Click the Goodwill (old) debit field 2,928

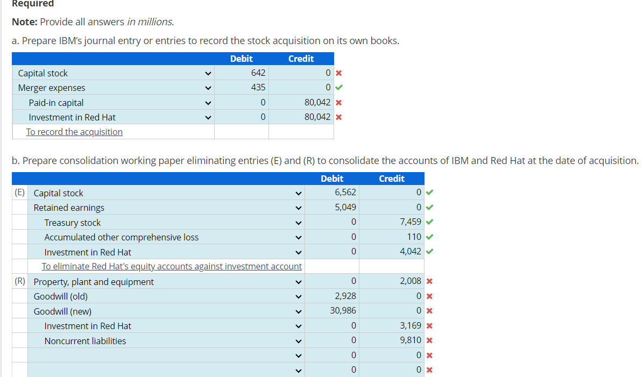(332, 296)
